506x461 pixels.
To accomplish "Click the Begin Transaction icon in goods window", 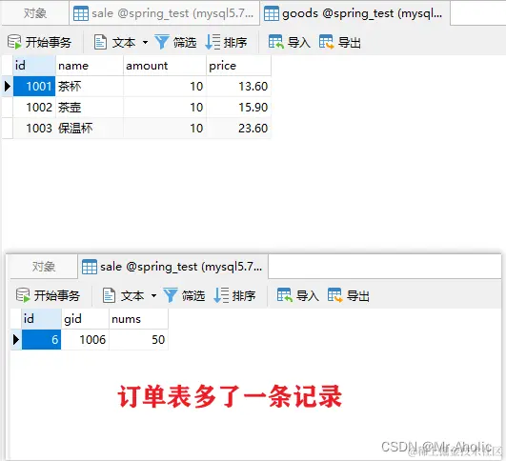I will [14, 42].
